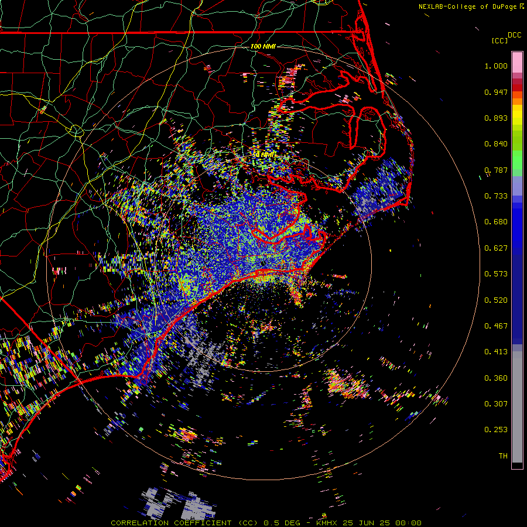The height and width of the screenshot is (527, 527).
Task: Select the 0.360 color bar value
Action: pyautogui.click(x=496, y=378)
